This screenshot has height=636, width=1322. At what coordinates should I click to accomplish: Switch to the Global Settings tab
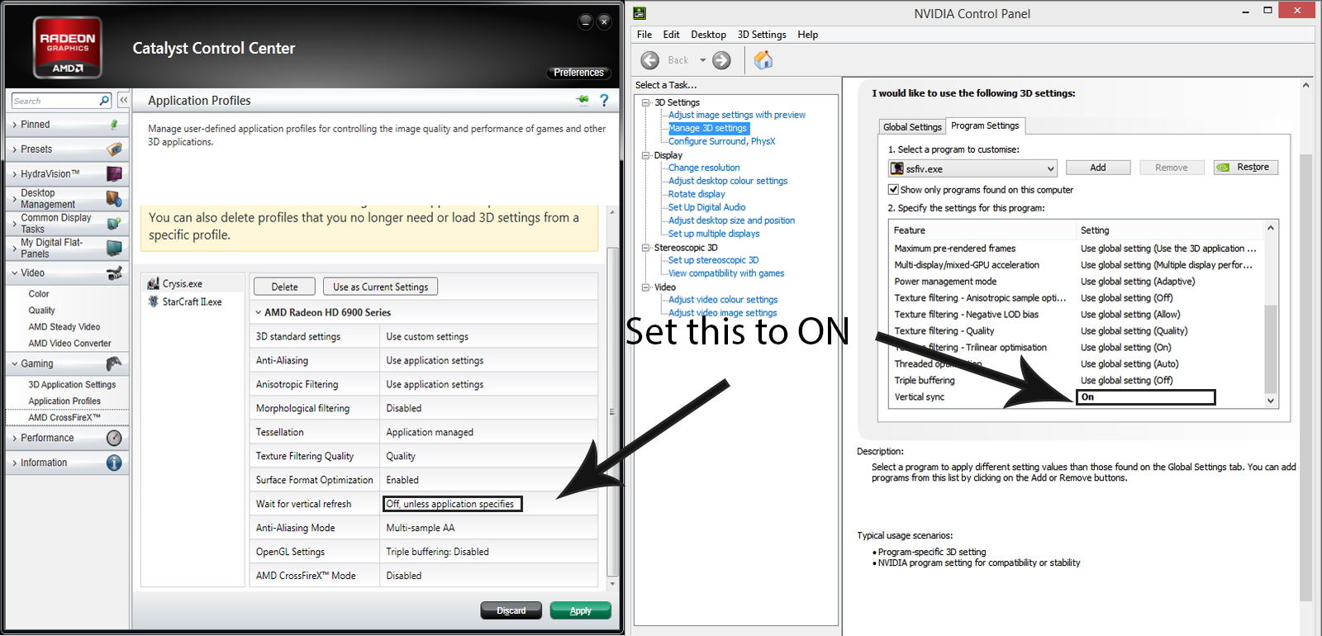912,127
